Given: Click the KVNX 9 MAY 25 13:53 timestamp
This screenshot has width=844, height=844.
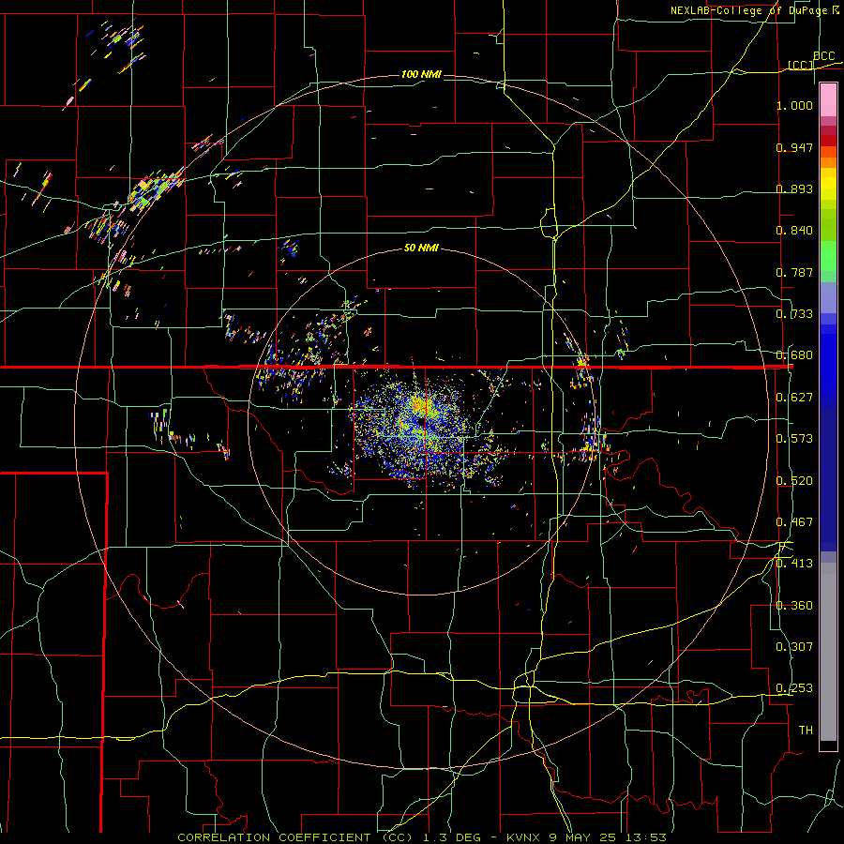Looking at the screenshot, I should [x=586, y=837].
